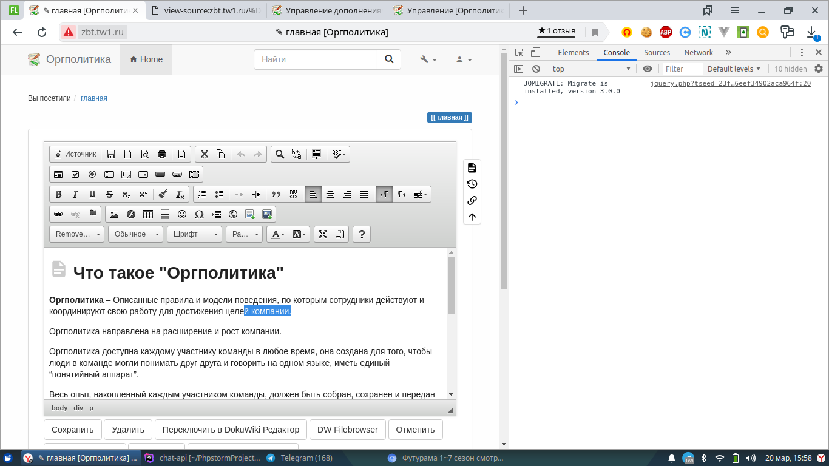Open the special character Omega icon
This screenshot has height=466, width=829.
(x=199, y=214)
